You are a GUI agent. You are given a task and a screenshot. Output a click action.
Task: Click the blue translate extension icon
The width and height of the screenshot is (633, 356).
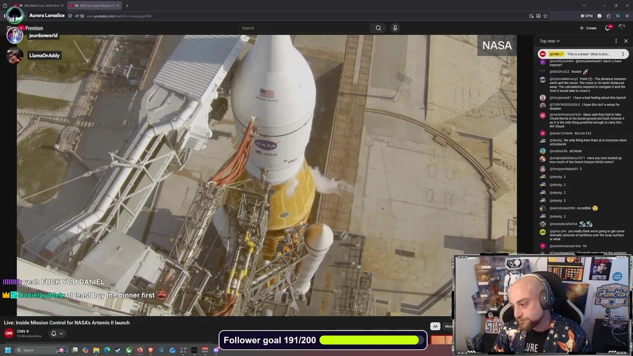pyautogui.click(x=617, y=16)
